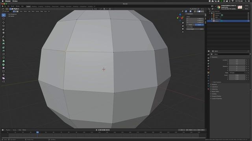
Task: Open the viewport shading options arrow
Action: tap(205, 11)
